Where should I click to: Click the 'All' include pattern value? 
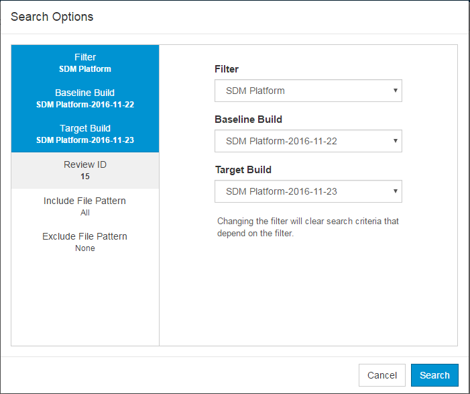[x=85, y=213]
